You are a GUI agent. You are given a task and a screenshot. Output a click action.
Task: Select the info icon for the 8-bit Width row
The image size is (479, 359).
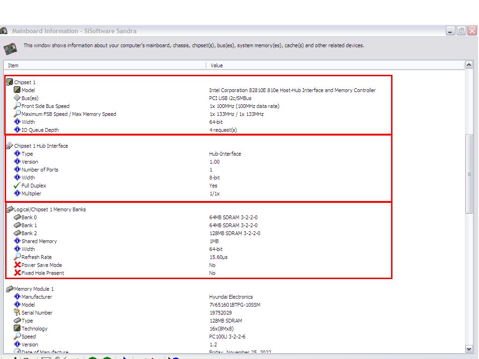tap(17, 177)
